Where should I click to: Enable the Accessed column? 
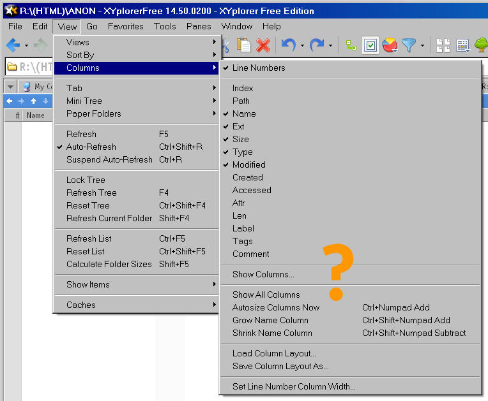click(350, 190)
